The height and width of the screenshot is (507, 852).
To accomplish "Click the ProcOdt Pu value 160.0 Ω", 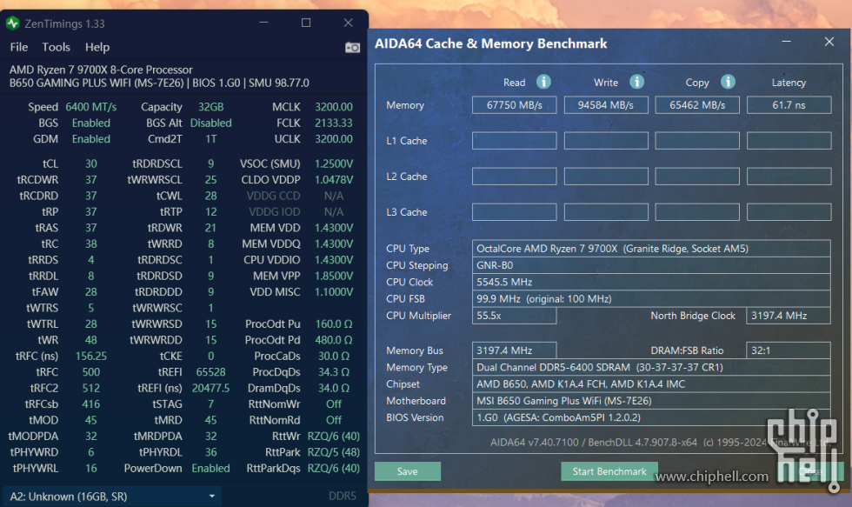I will [x=334, y=324].
